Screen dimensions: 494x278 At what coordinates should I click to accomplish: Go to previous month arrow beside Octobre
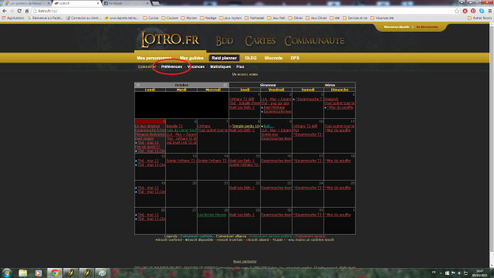tap(137, 85)
